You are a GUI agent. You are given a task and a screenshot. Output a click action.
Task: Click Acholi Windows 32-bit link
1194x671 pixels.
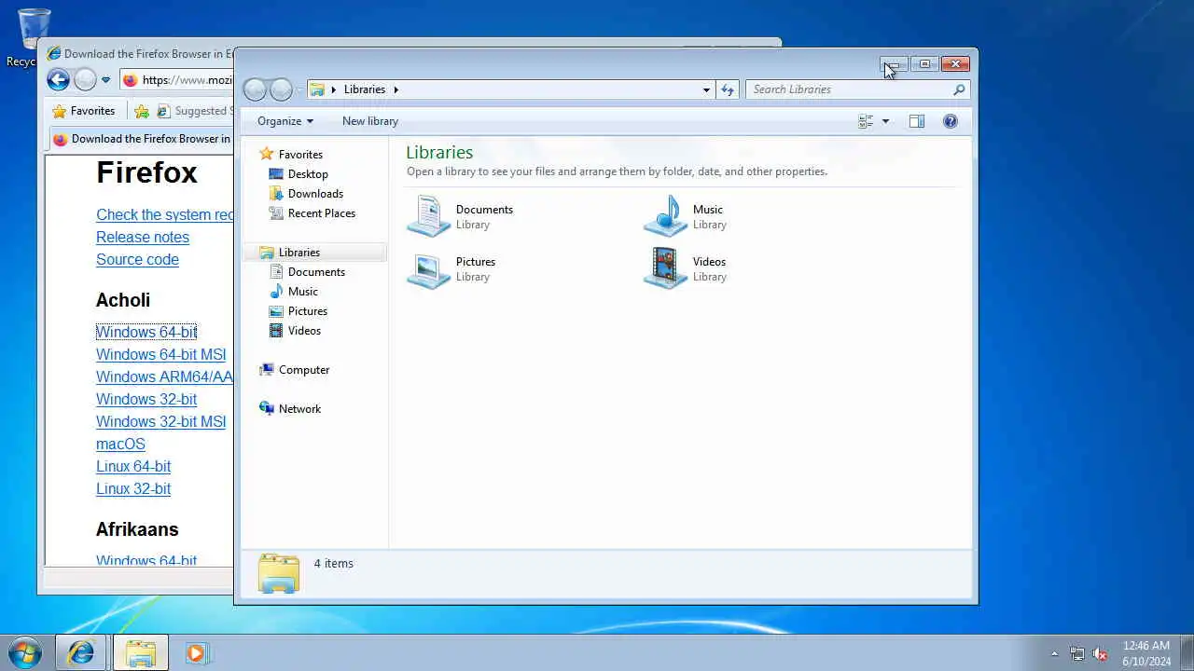[x=146, y=399]
